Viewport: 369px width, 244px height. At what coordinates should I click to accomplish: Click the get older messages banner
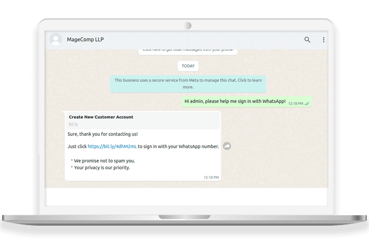[x=188, y=52]
